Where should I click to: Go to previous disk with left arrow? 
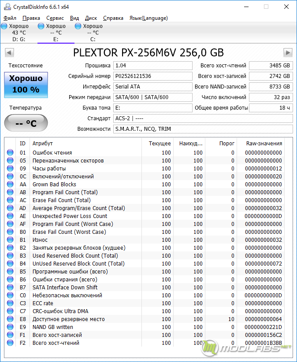(9, 52)
